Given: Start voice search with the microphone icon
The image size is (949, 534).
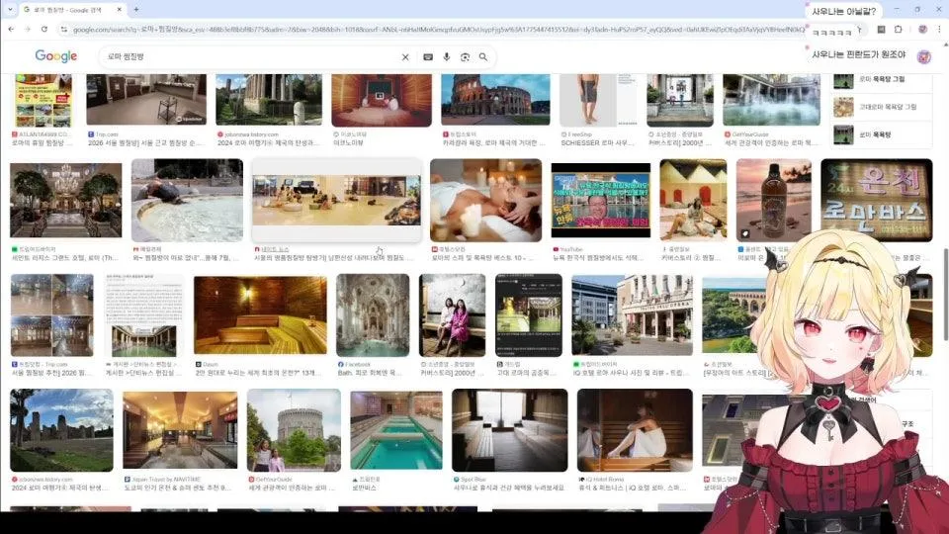Looking at the screenshot, I should click(x=447, y=57).
